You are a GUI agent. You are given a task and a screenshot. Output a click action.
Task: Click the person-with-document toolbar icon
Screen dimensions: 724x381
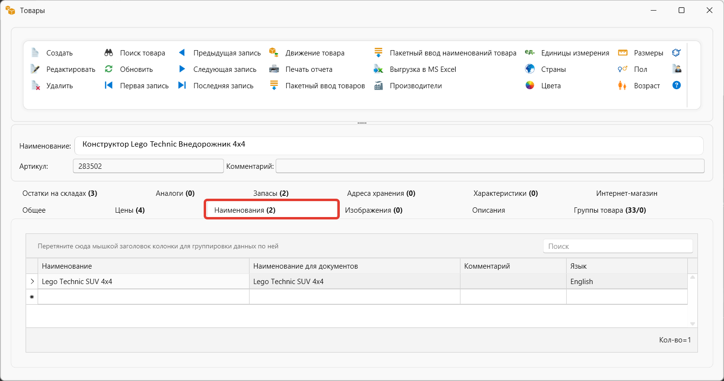coord(677,69)
